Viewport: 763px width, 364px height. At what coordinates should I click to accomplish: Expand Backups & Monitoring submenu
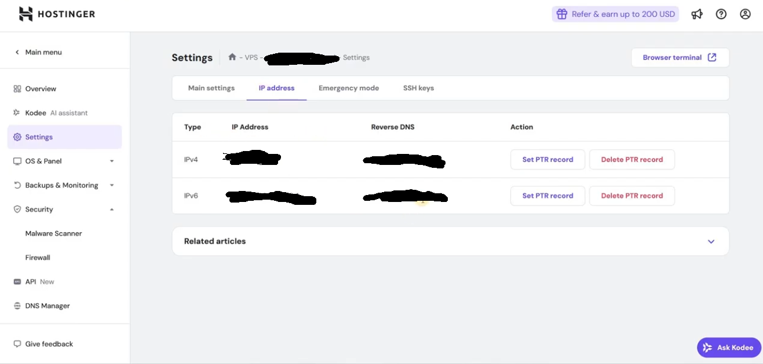tap(112, 186)
